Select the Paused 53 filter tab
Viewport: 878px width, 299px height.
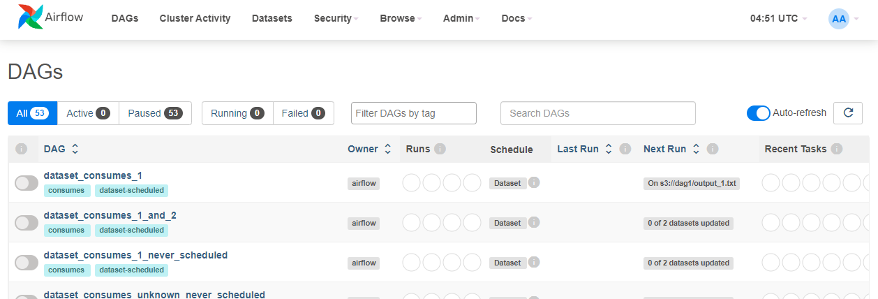[x=155, y=113]
